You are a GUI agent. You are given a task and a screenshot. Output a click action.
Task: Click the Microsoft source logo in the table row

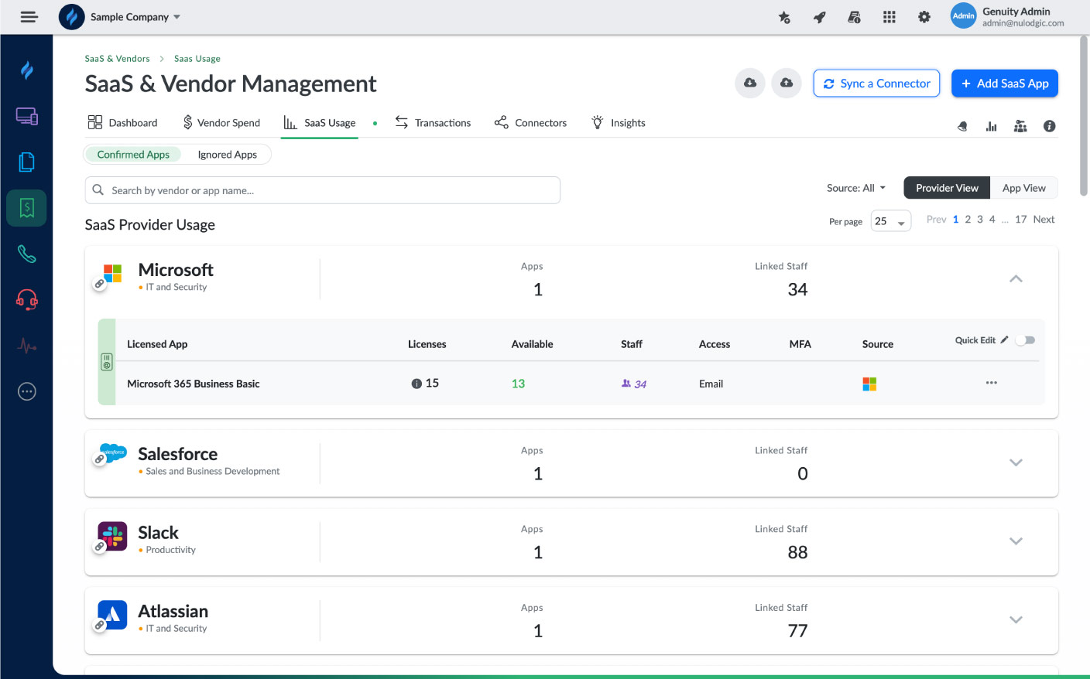coord(869,384)
